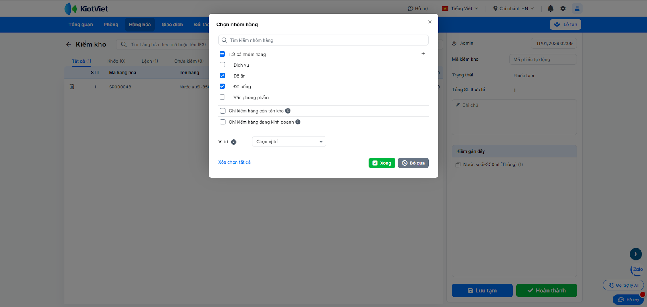Open the Hỗ trợ chat button
This screenshot has width=647, height=307.
click(x=628, y=300)
